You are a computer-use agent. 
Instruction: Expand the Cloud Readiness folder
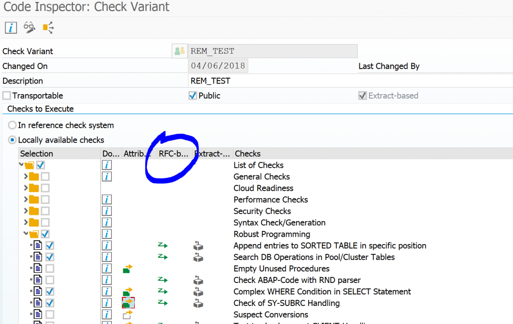[x=26, y=188]
